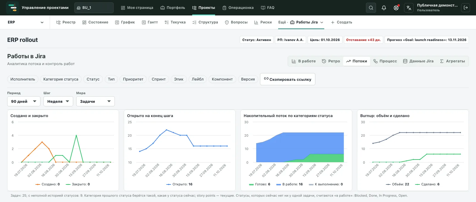Click the app logo icon

pos(12,8)
